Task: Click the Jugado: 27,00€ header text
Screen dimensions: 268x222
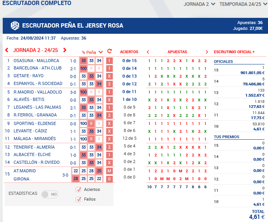Action: pos(248,28)
